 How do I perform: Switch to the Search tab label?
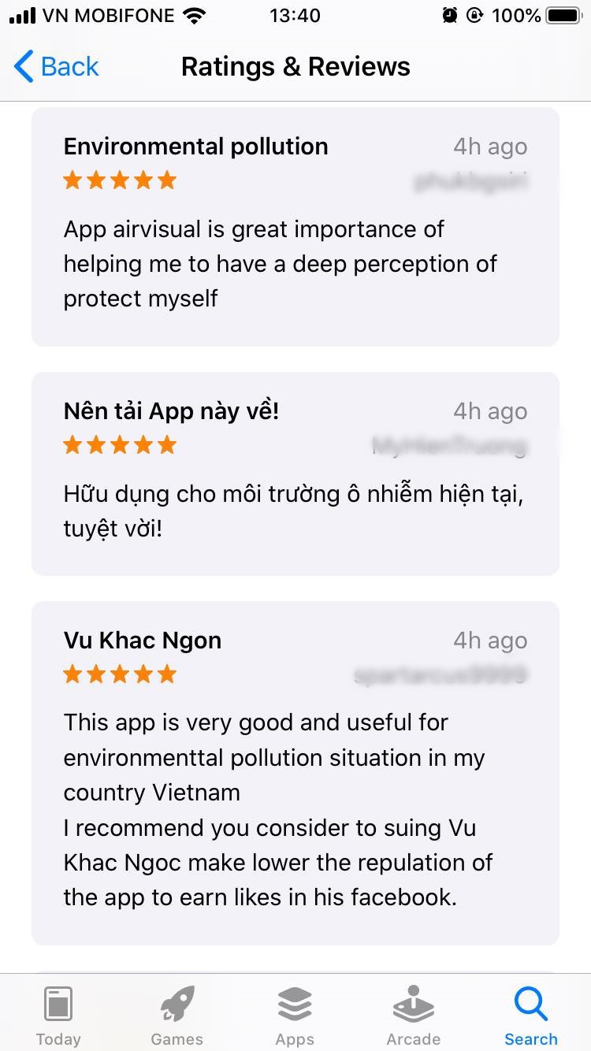530,1038
